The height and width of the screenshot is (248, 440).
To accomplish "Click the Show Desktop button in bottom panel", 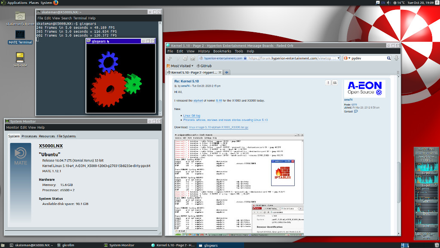I will pos(3,245).
